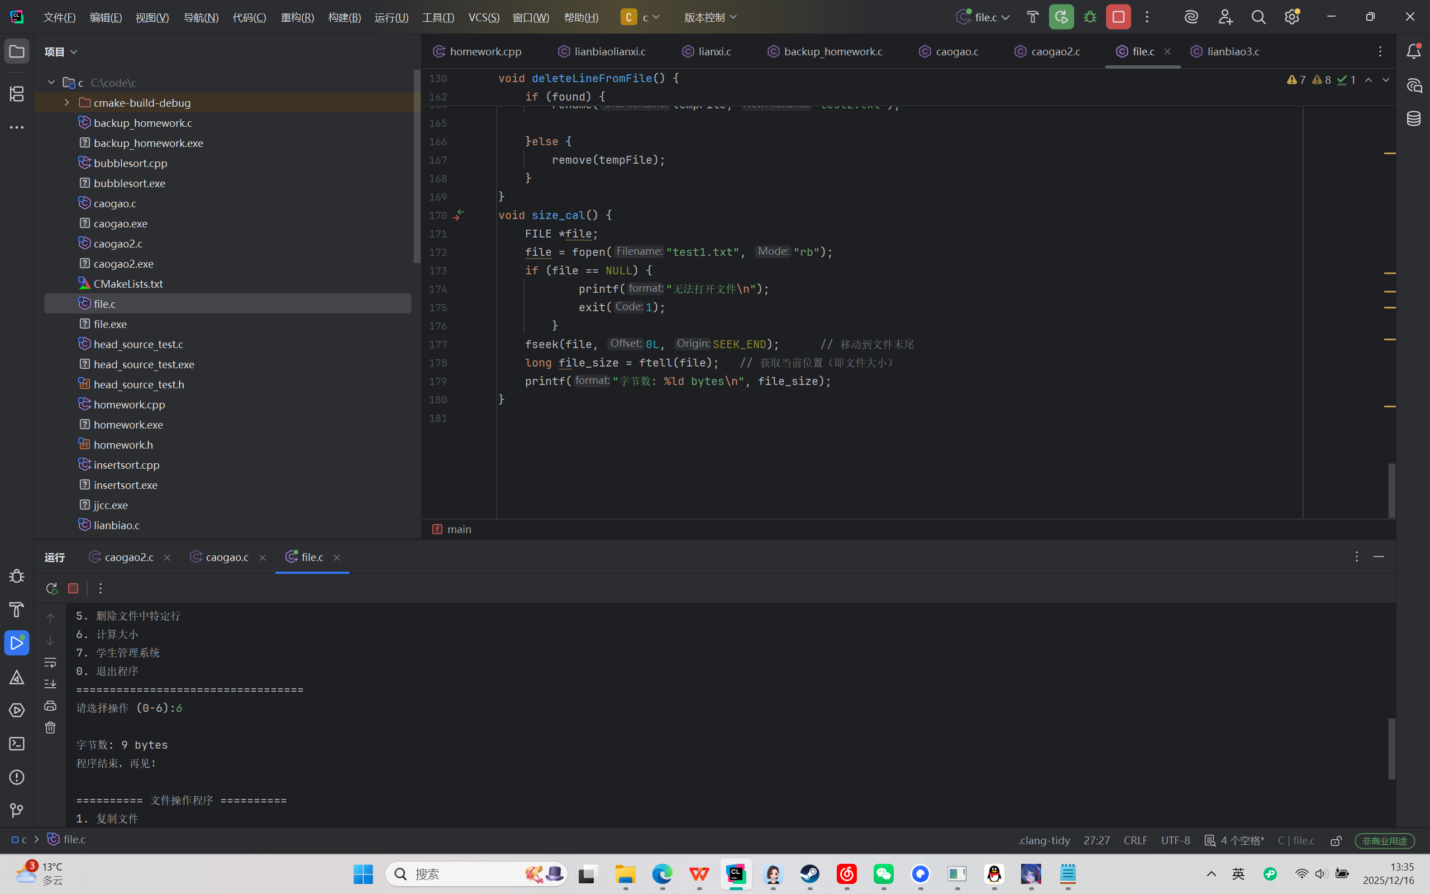Toggle read-only lock icon in status bar
1430x894 pixels.
1336,840
